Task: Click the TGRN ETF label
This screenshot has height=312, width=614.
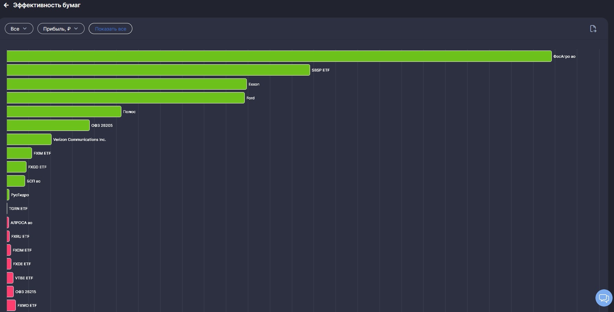Action: point(18,209)
